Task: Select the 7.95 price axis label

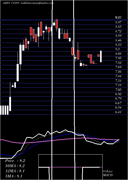Action: point(118,58)
